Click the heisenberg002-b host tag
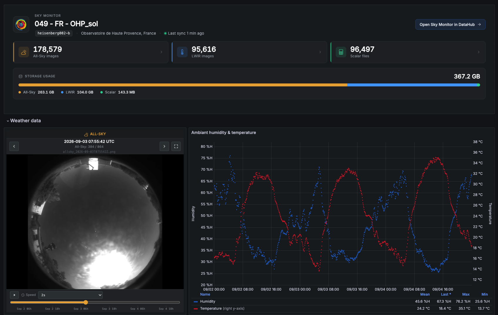 (x=54, y=33)
